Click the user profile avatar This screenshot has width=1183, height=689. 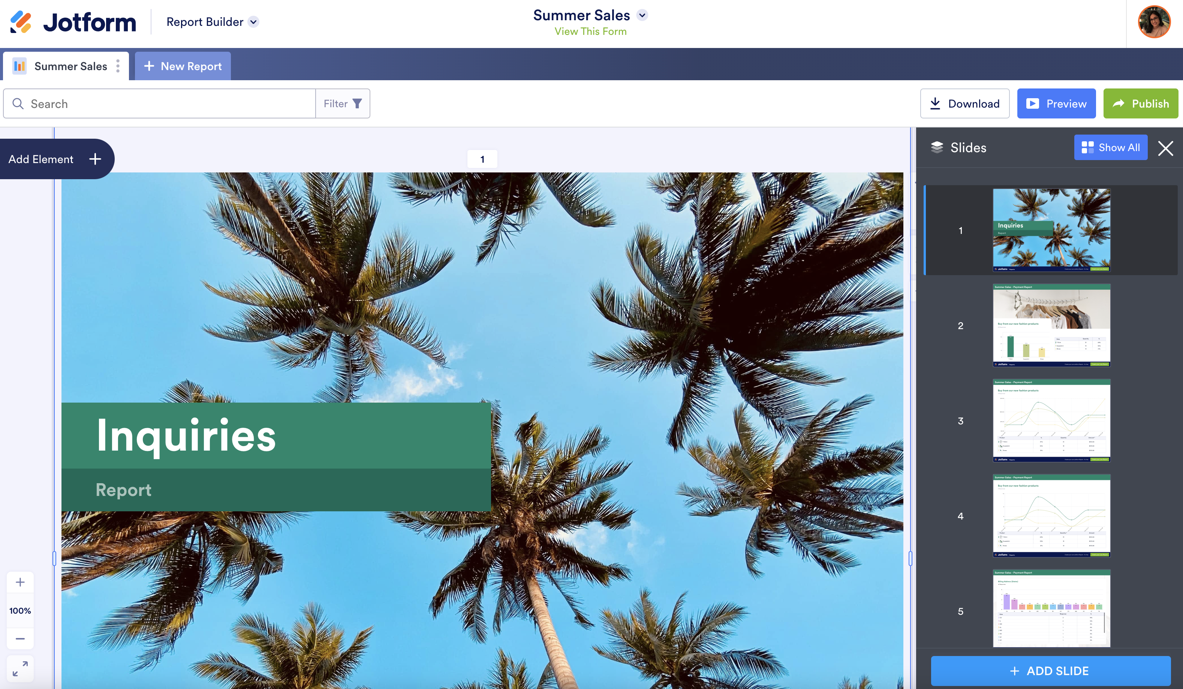pyautogui.click(x=1153, y=22)
